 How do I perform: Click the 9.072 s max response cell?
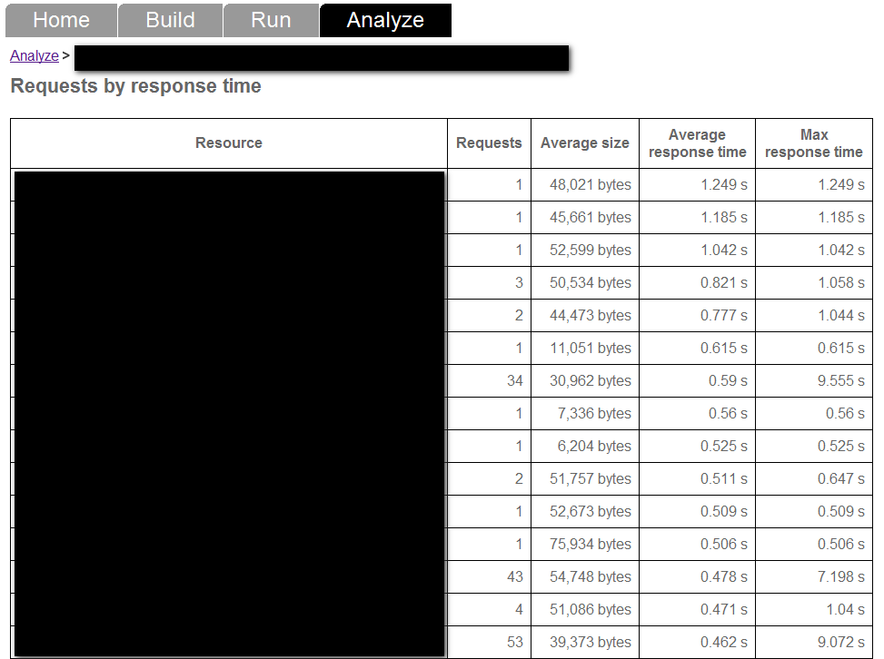pos(841,643)
